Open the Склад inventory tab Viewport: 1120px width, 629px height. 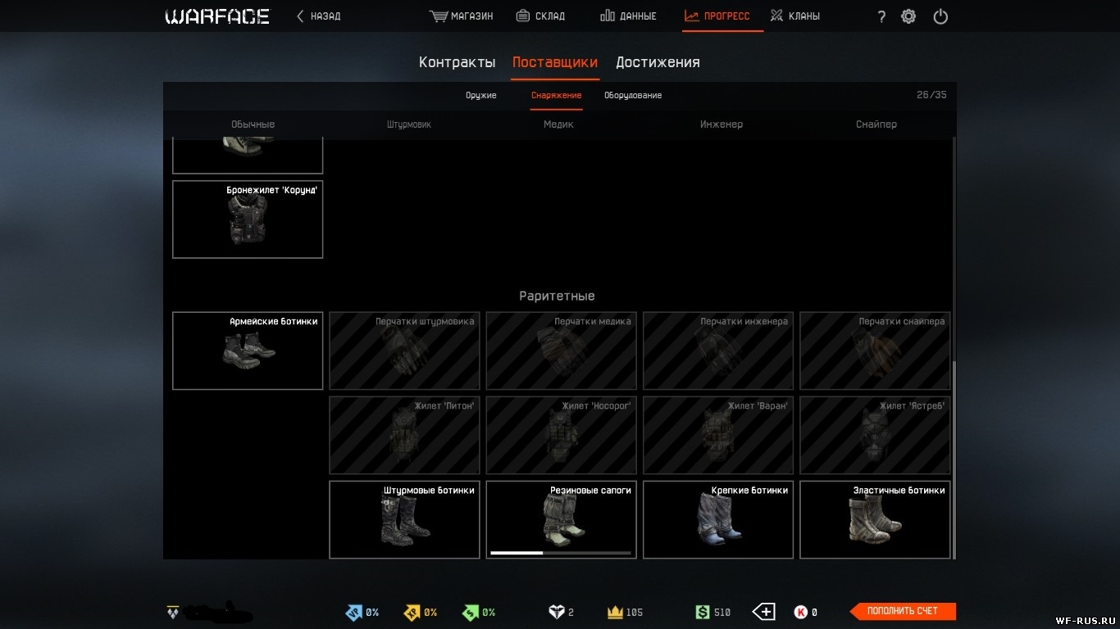click(540, 16)
